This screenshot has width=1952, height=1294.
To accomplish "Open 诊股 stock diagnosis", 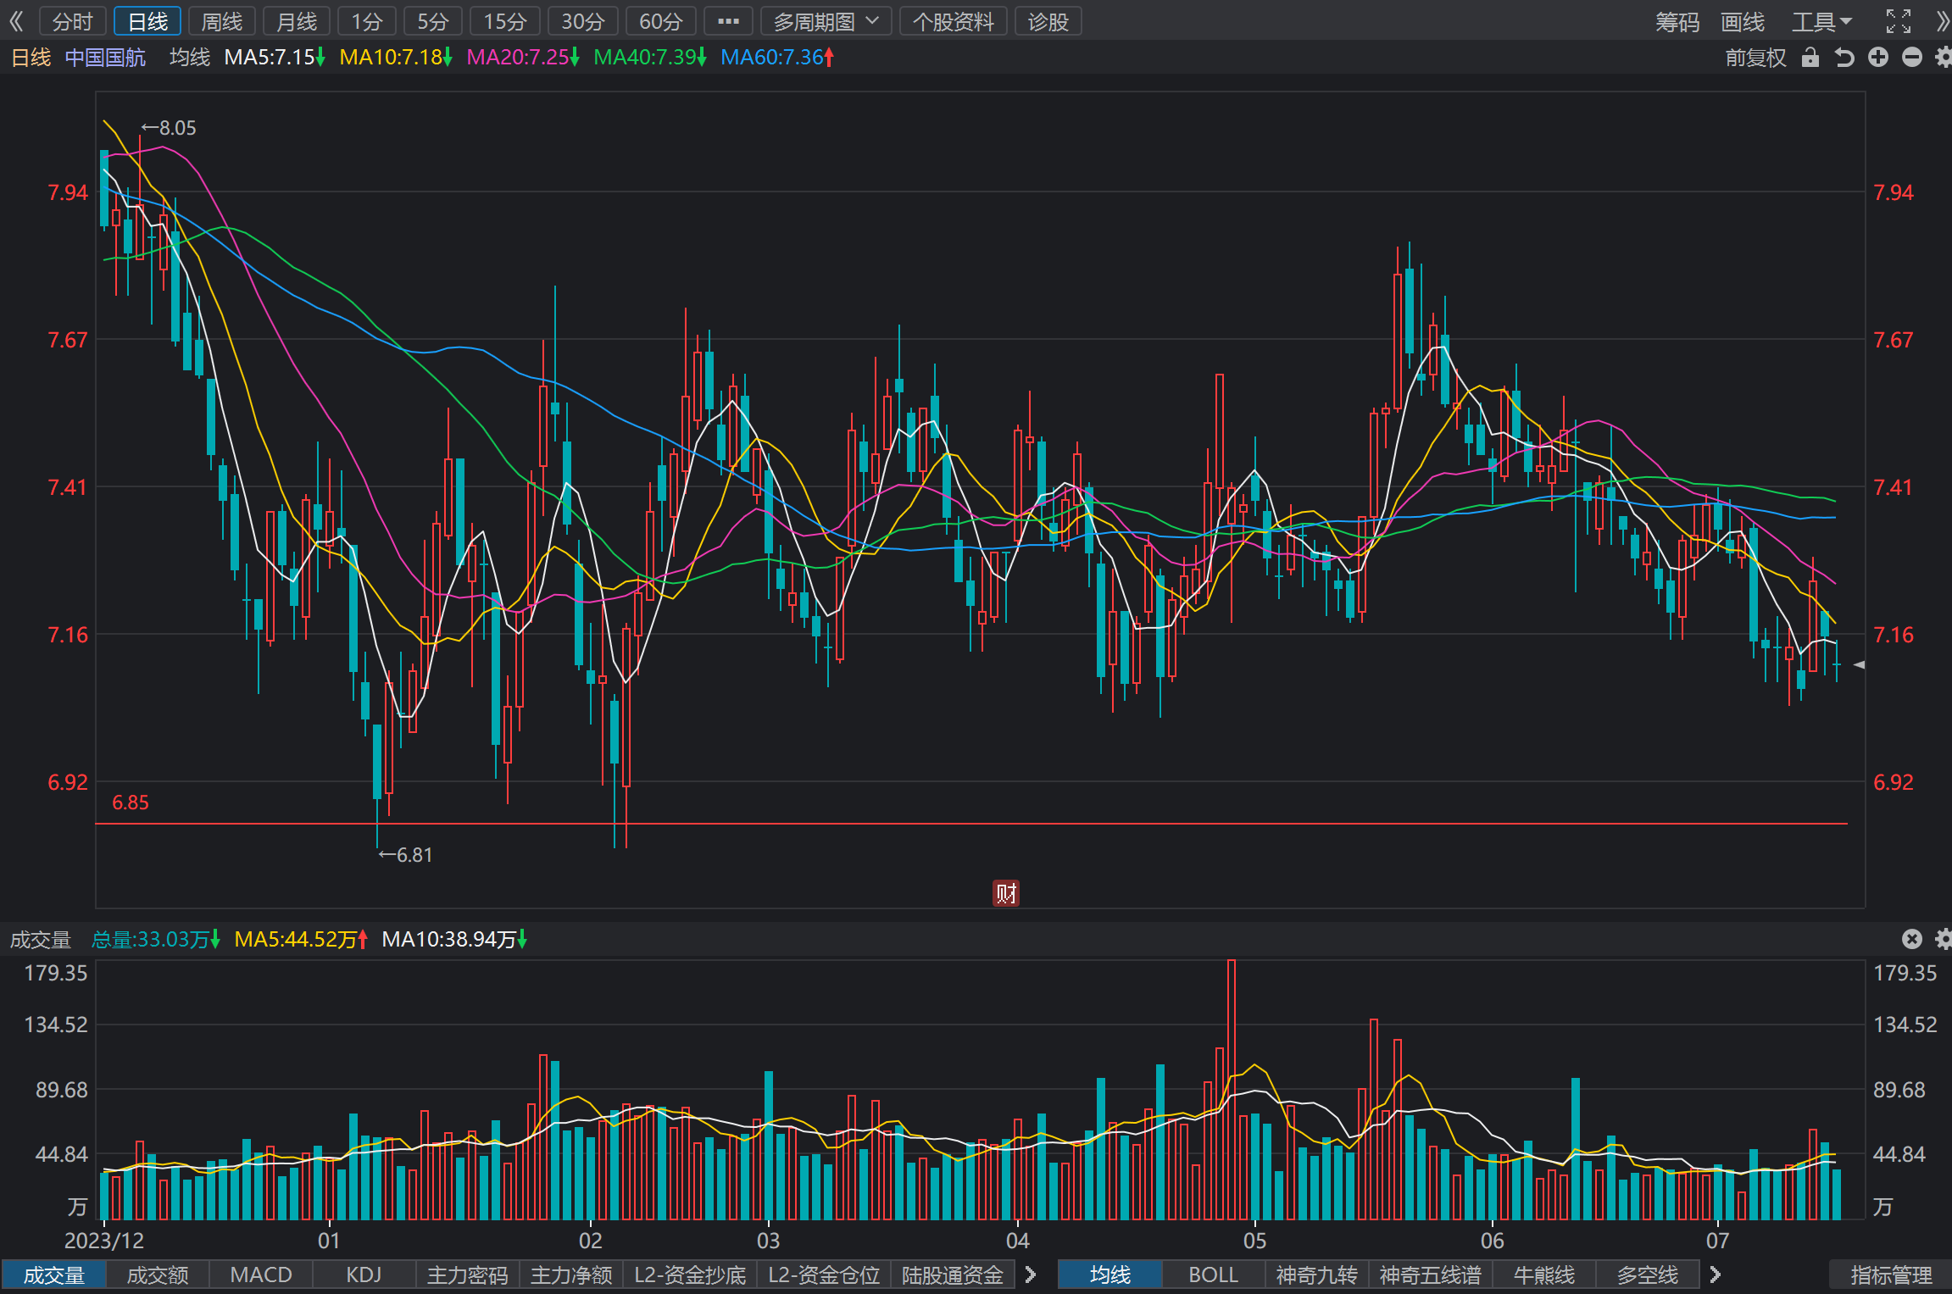I will tap(1048, 21).
